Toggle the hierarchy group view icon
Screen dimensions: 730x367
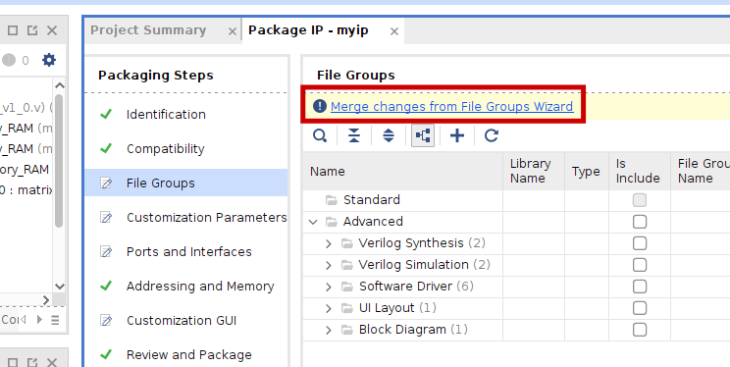click(x=423, y=135)
